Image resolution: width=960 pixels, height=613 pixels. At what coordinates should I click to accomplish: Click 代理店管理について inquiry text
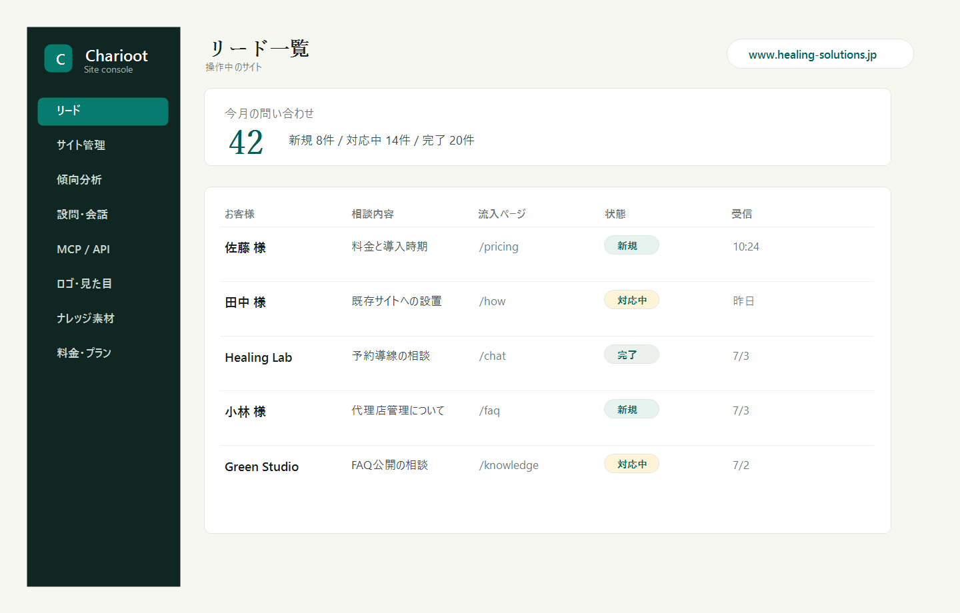click(x=398, y=410)
